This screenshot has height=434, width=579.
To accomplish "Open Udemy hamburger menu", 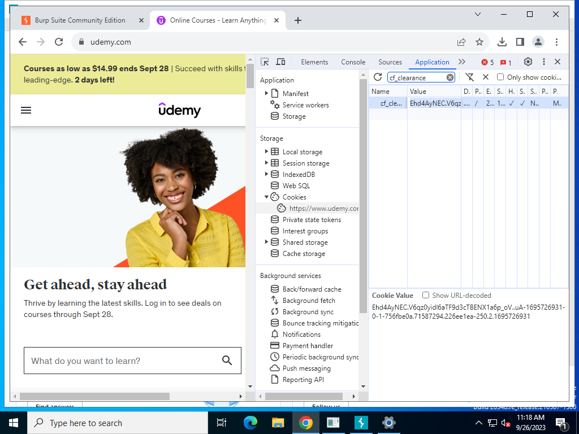I will 26,110.
